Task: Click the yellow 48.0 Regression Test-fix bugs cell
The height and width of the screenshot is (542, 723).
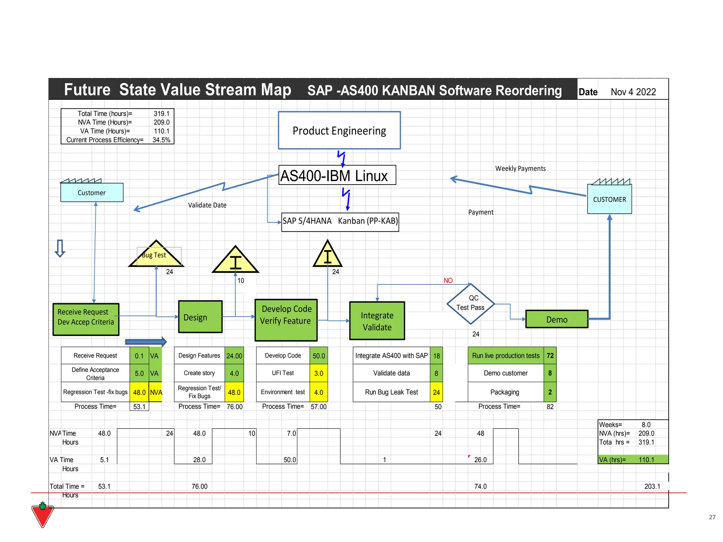Action: (x=139, y=392)
